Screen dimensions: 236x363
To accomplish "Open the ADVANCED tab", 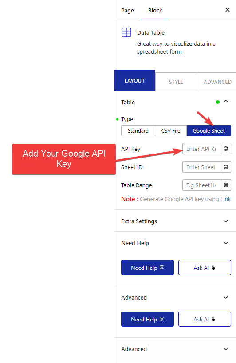I will pyautogui.click(x=217, y=82).
